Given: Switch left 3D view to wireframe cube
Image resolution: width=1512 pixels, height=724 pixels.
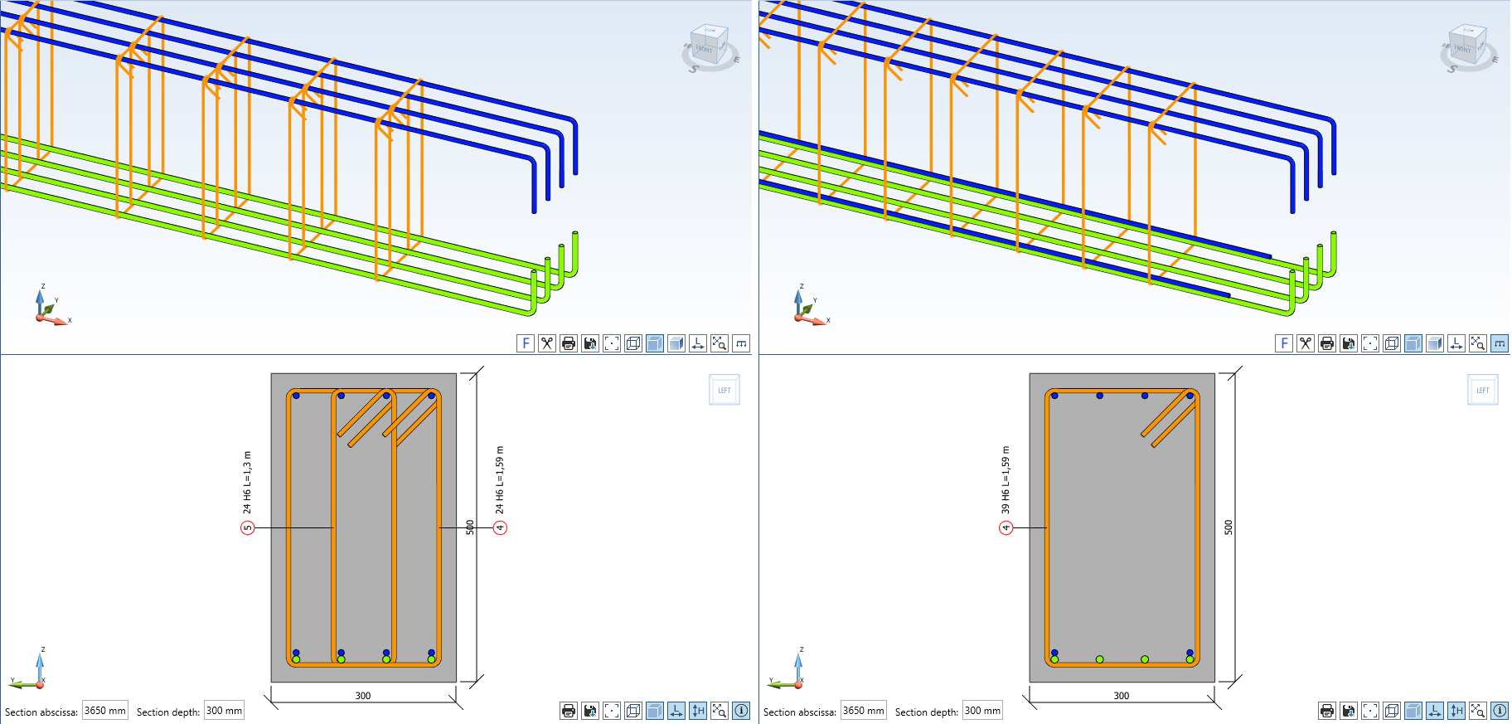Looking at the screenshot, I should pyautogui.click(x=632, y=343).
